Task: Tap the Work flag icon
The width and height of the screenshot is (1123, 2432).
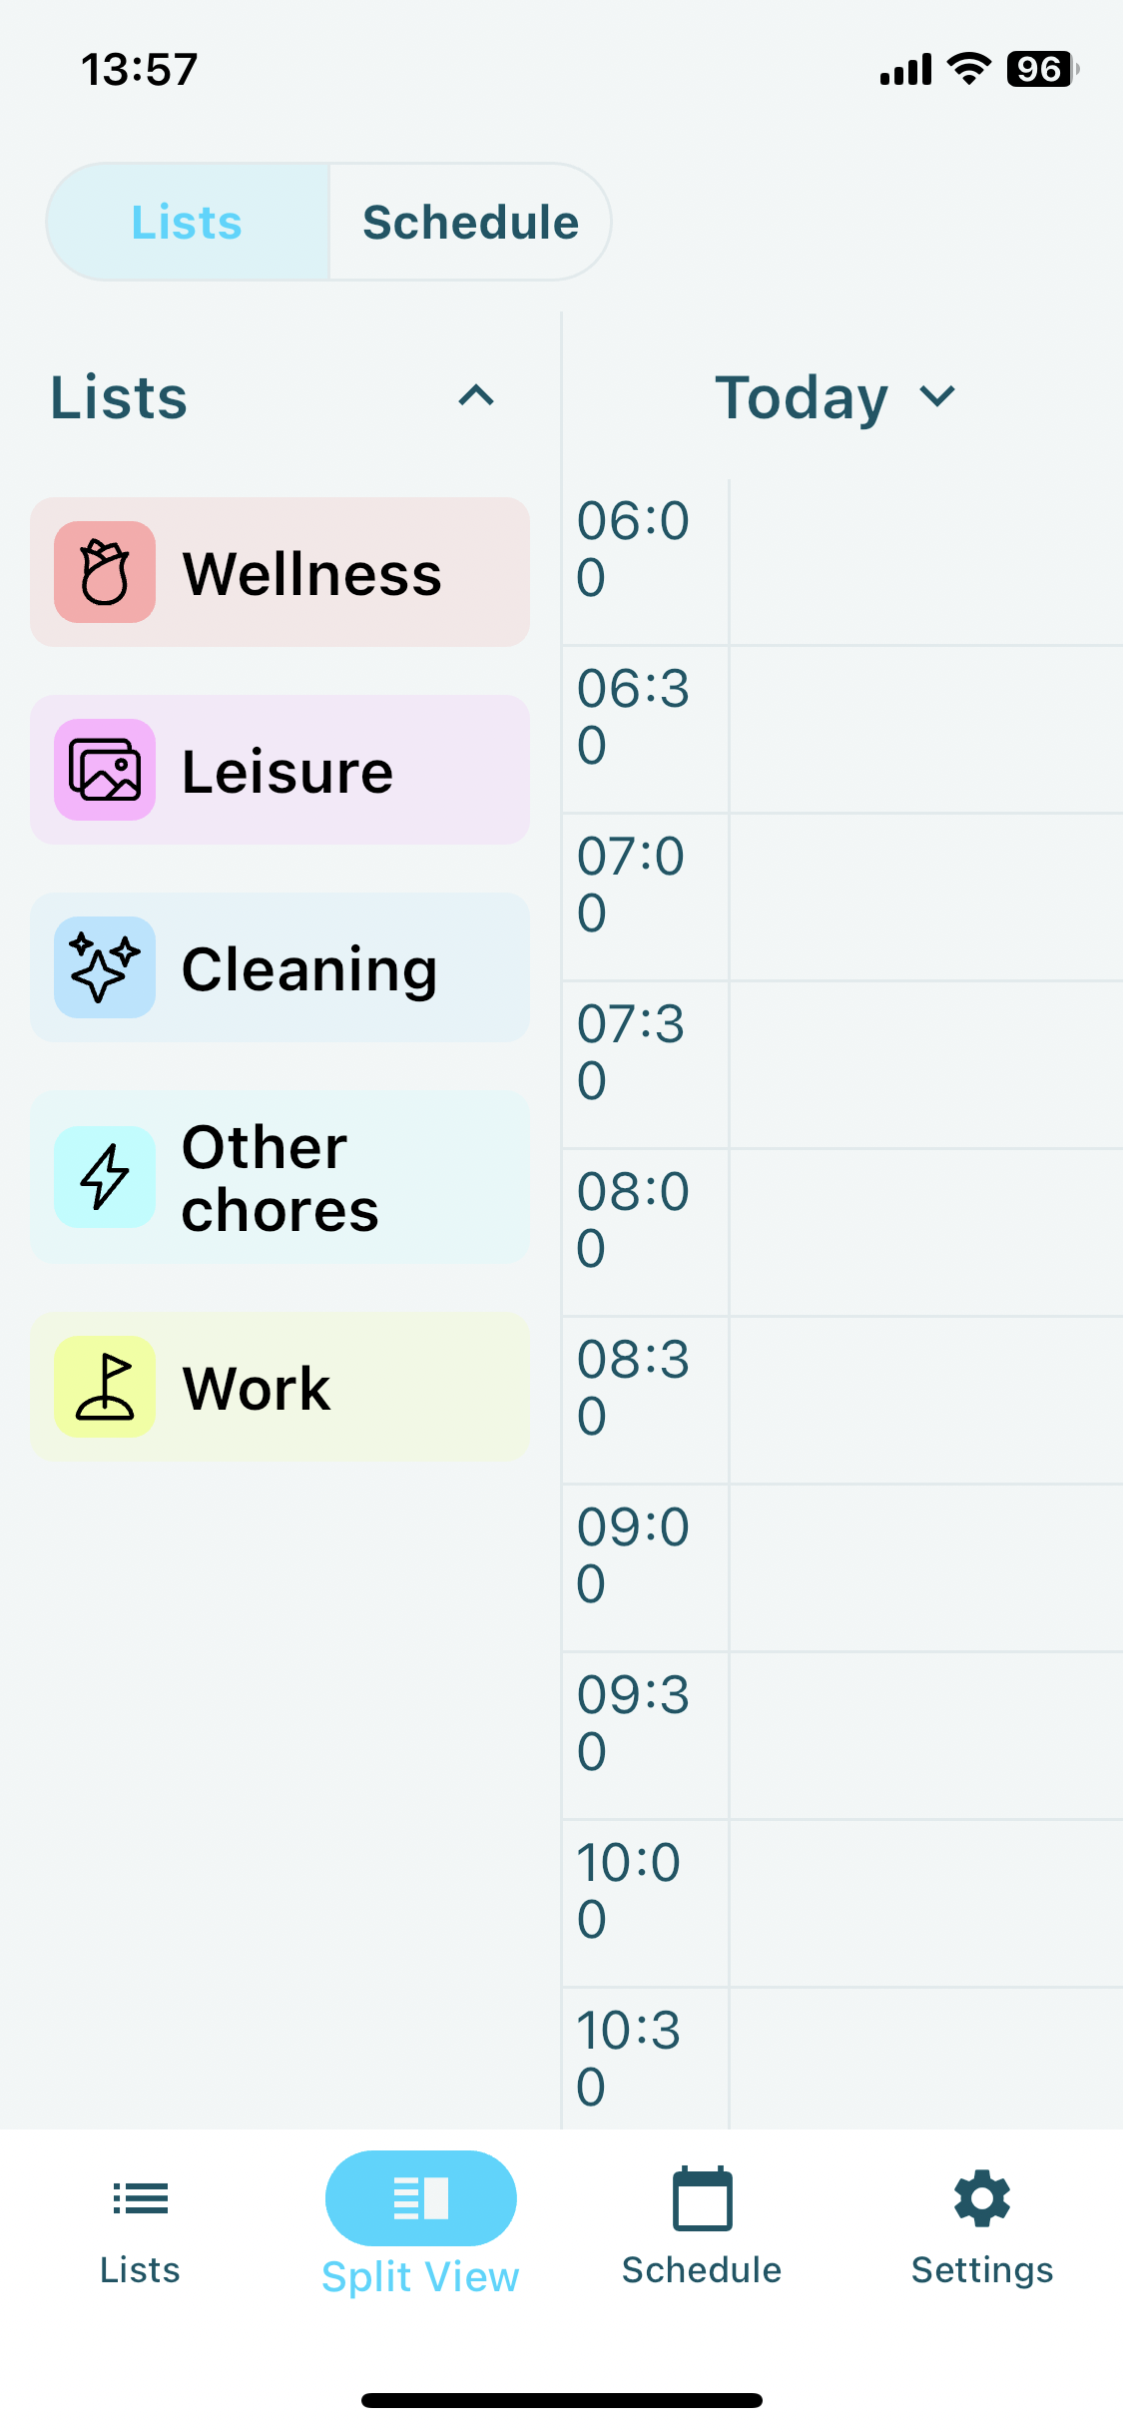Action: (105, 1387)
